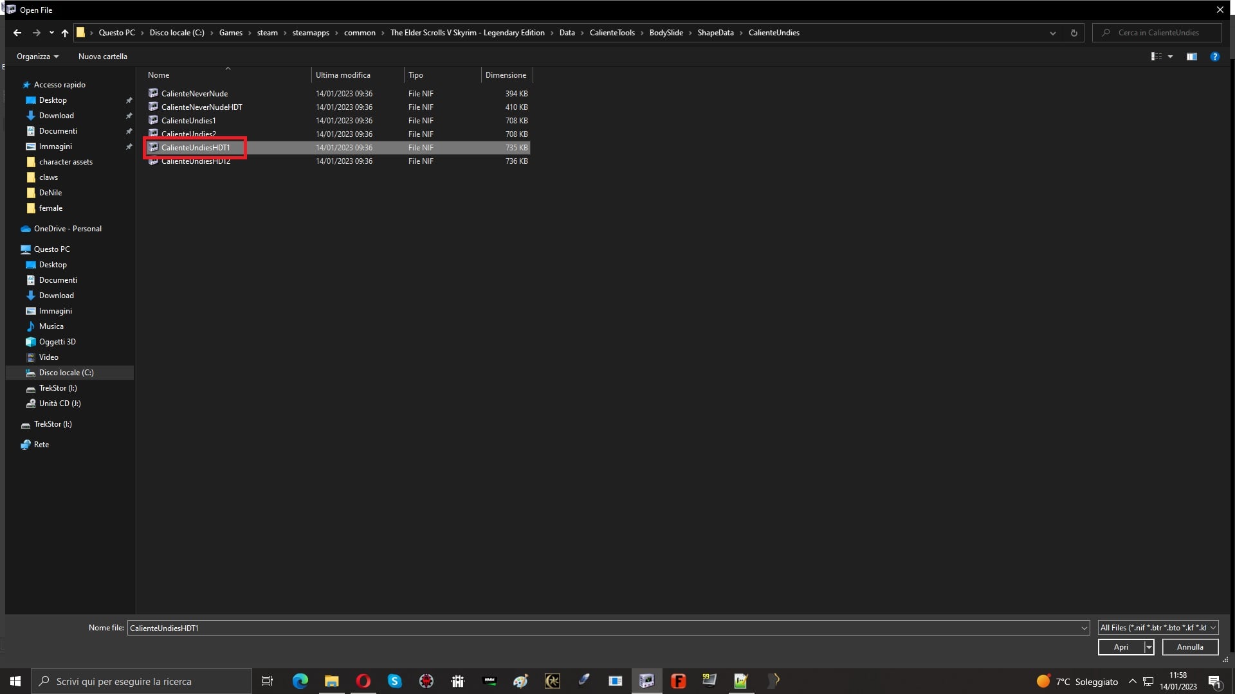The width and height of the screenshot is (1235, 694).
Task: Click the search box for CalienteUndies
Action: pos(1157,33)
